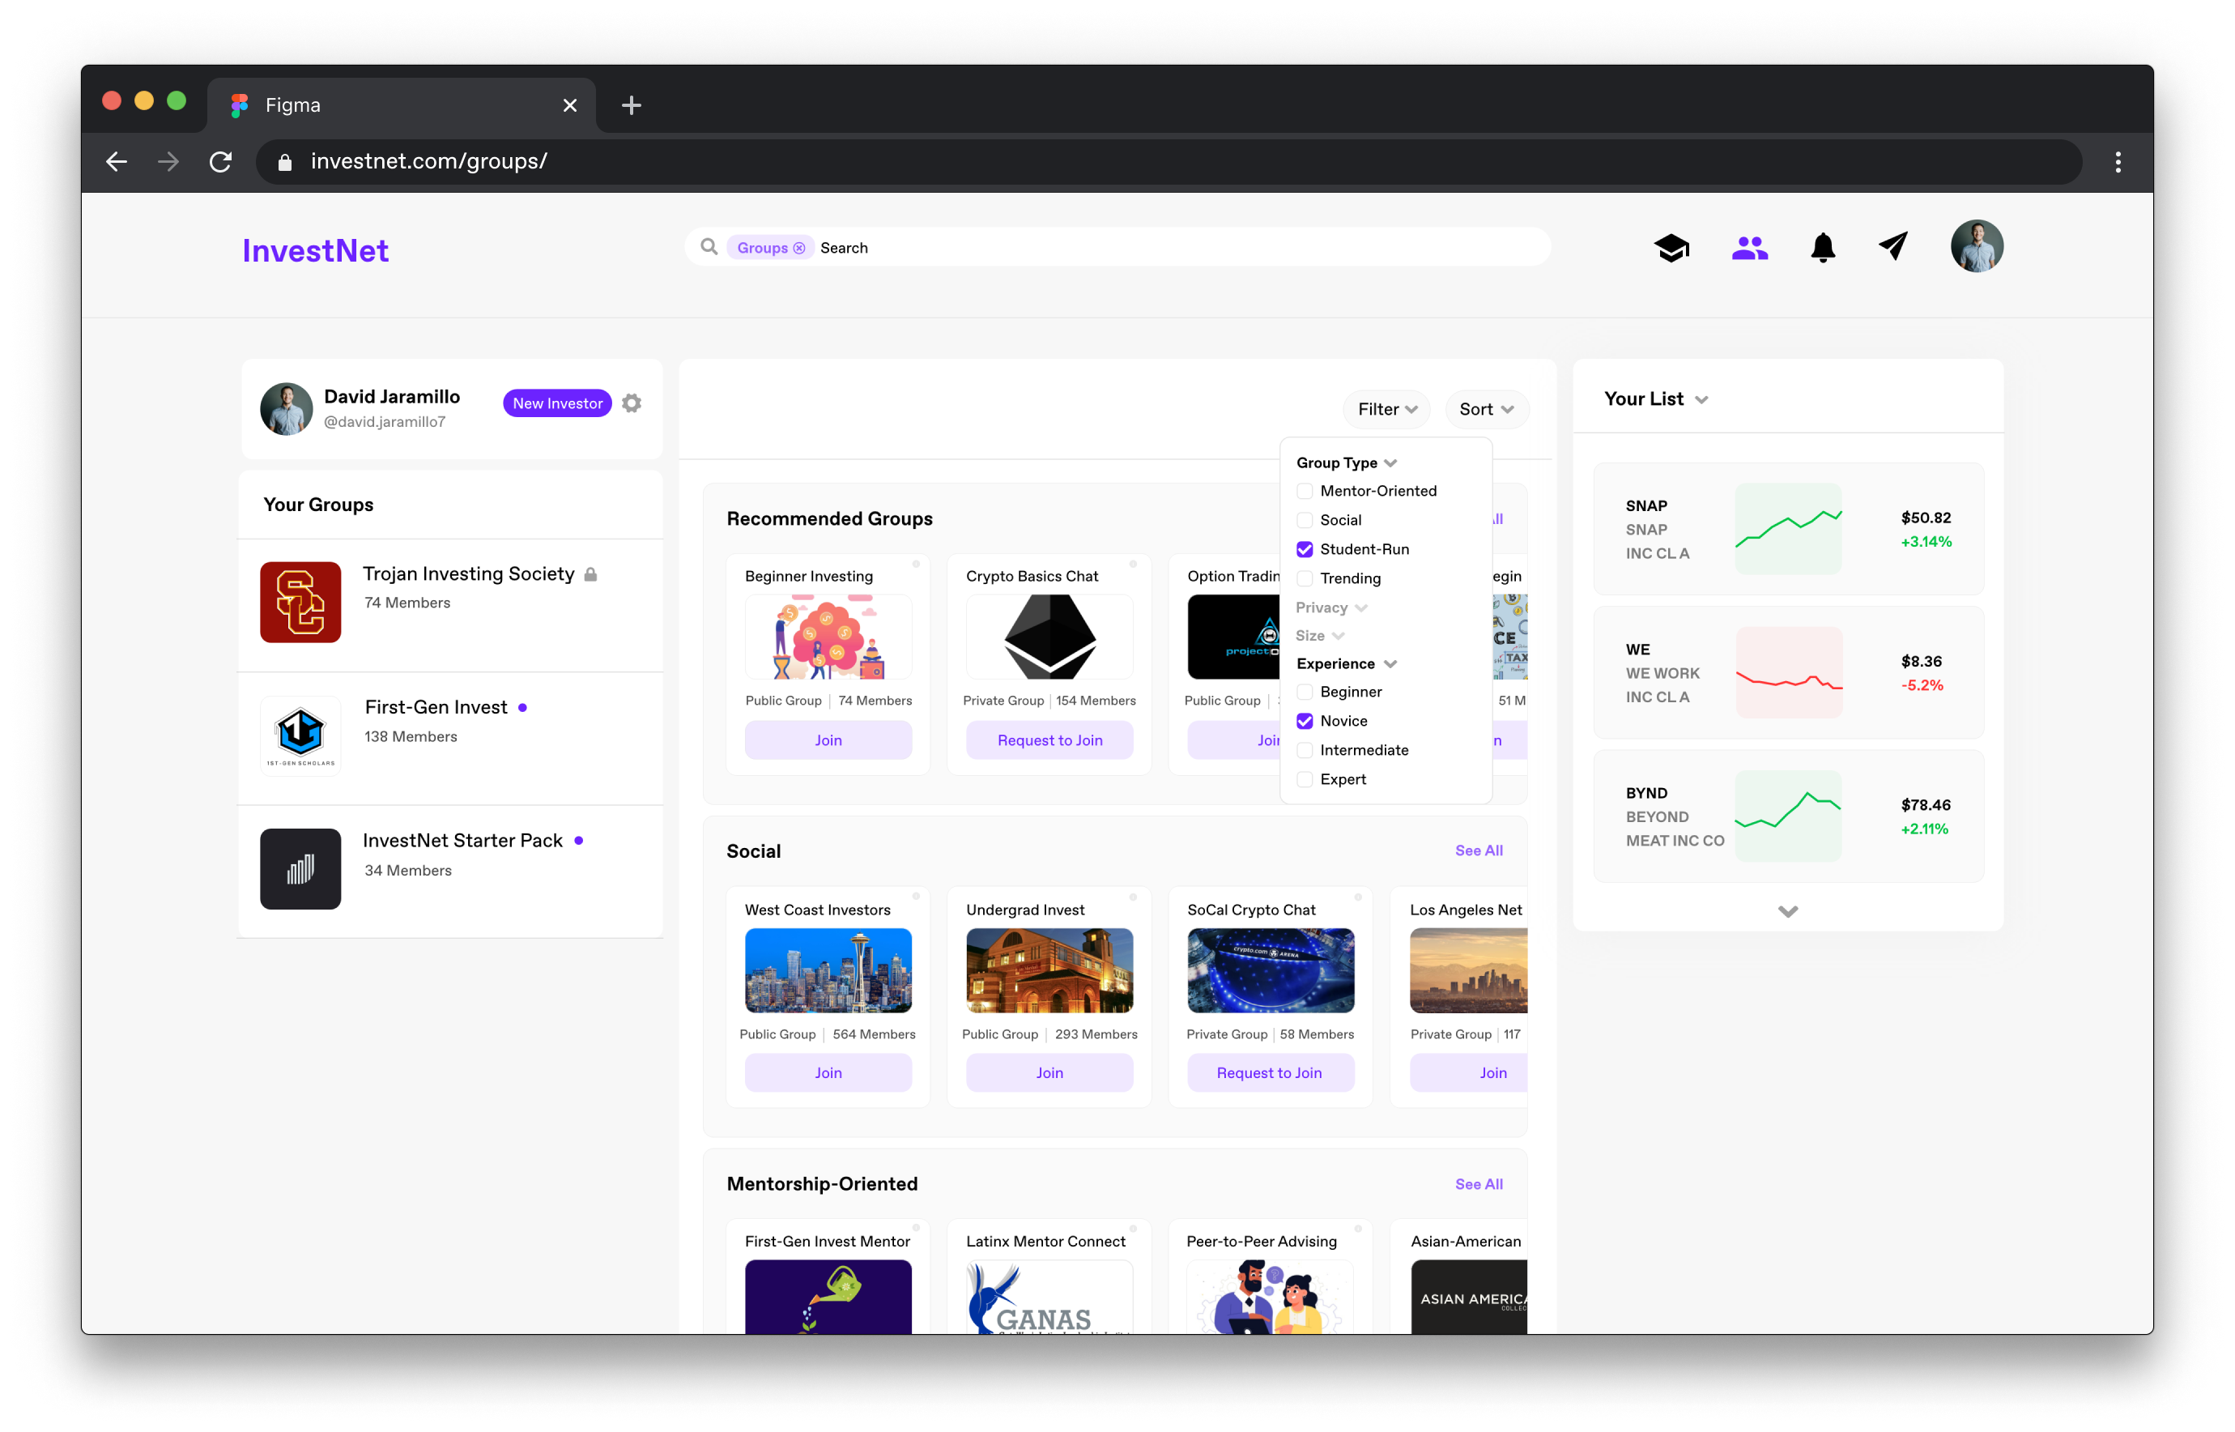Open Latinx Mentor Connect GANAS thumbnail
The height and width of the screenshot is (1432, 2235).
tap(1049, 1296)
